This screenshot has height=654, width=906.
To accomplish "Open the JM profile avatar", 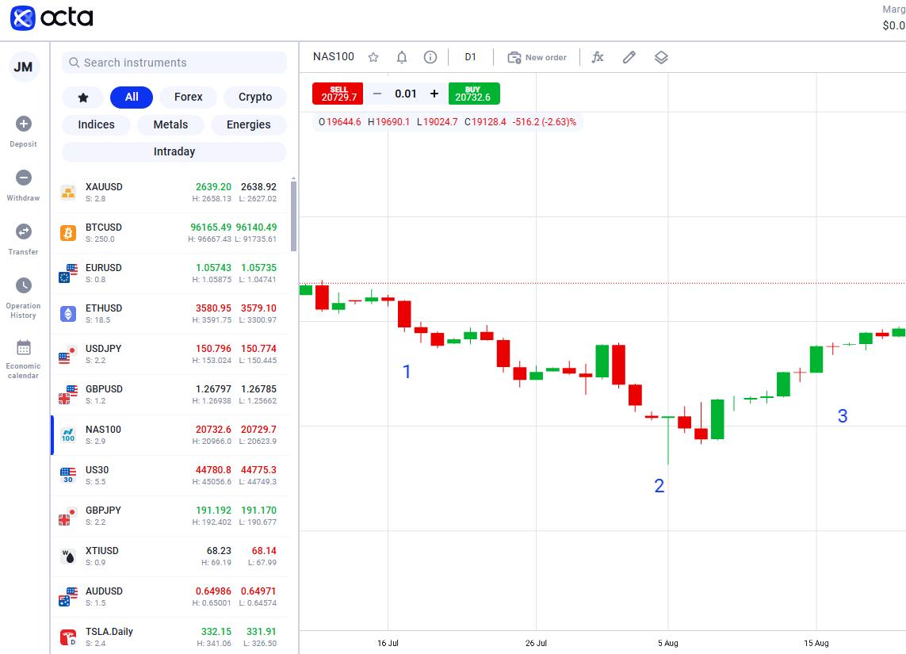I will pyautogui.click(x=23, y=67).
